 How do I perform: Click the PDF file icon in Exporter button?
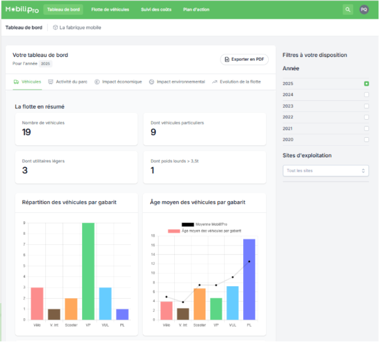tap(227, 60)
